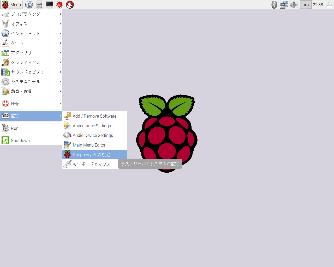Click the eject icon in the panel
Image resolution: width=334 pixels, height=267 pixels.
coord(329,5)
